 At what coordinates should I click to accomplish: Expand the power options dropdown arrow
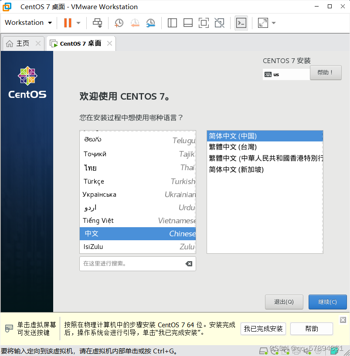(78, 23)
